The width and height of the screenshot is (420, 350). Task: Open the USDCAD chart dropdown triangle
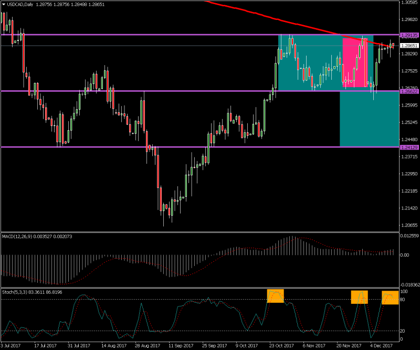coord(4,4)
